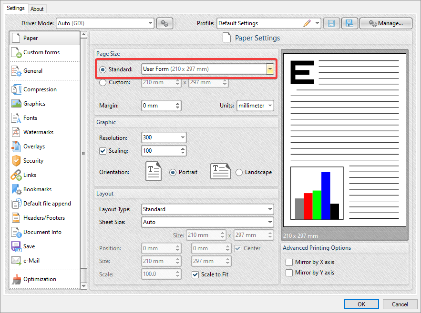Open driver mode advanced options gear
421x313 pixels.
pyautogui.click(x=164, y=23)
